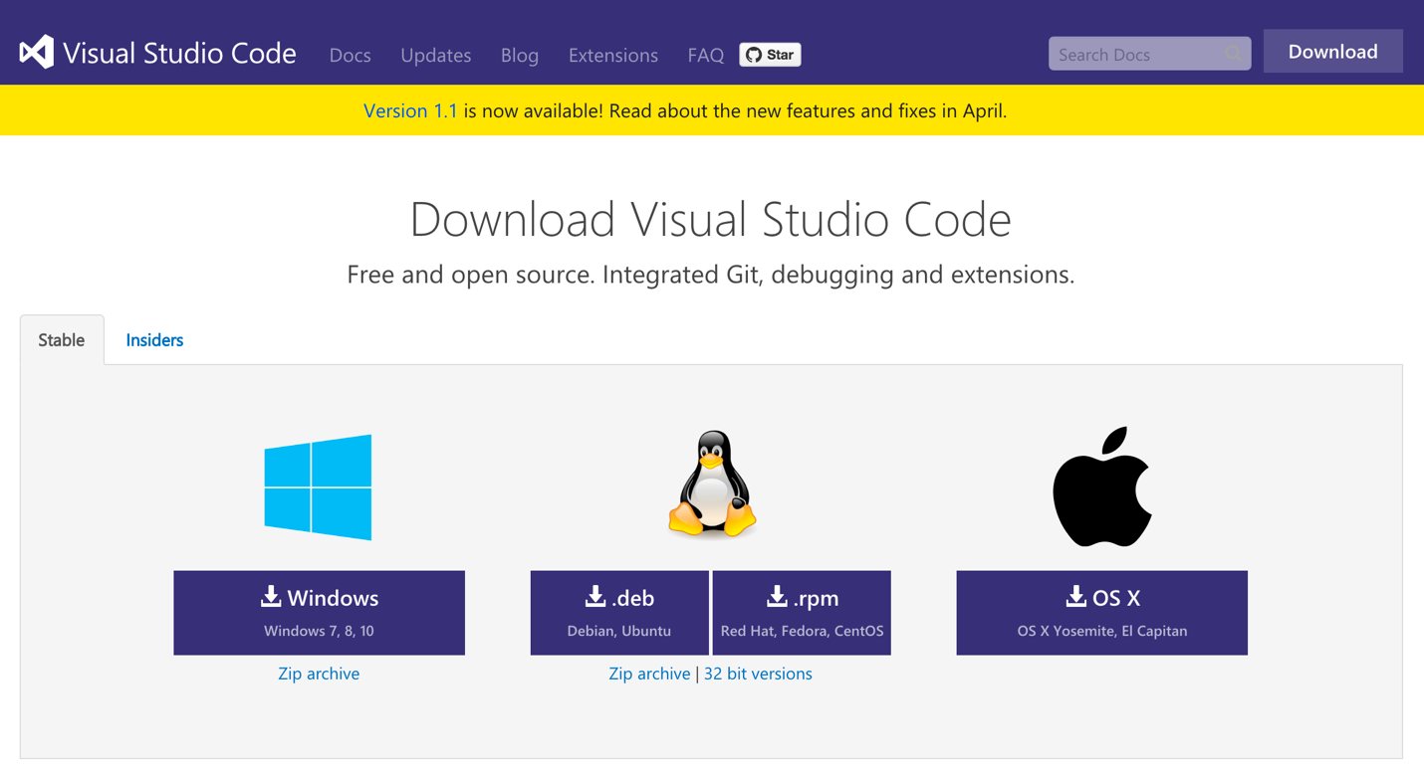Image resolution: width=1424 pixels, height=775 pixels.
Task: Open the Version 1.1 announcement link
Action: (x=409, y=110)
